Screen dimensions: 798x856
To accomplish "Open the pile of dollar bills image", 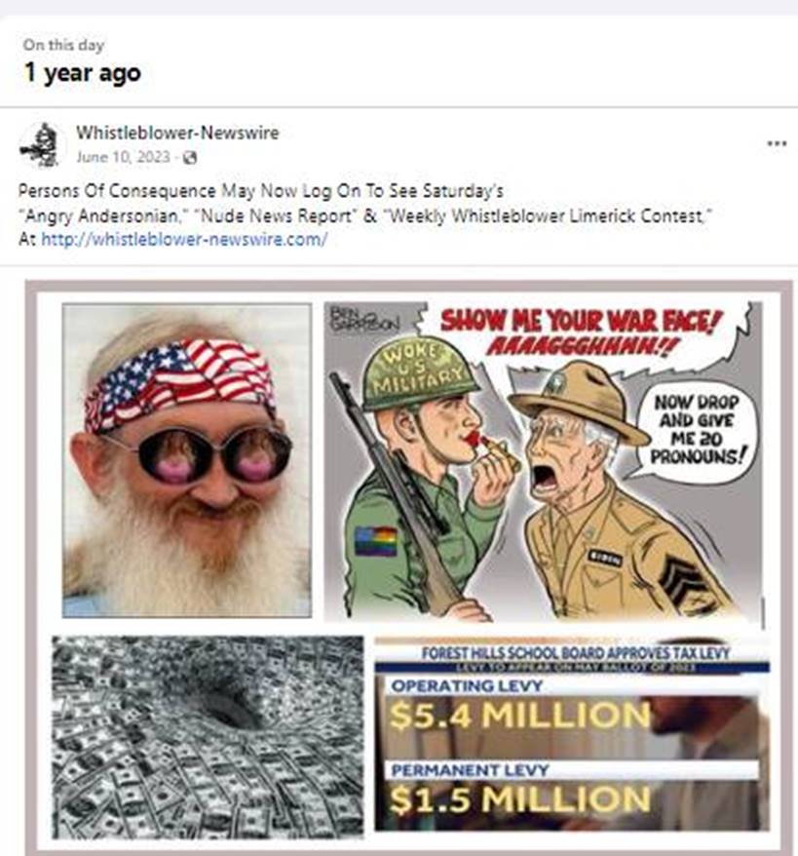I will [x=208, y=737].
